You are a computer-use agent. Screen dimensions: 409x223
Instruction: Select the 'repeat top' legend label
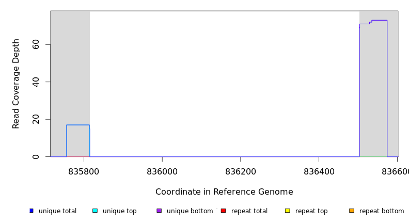click(x=311, y=211)
